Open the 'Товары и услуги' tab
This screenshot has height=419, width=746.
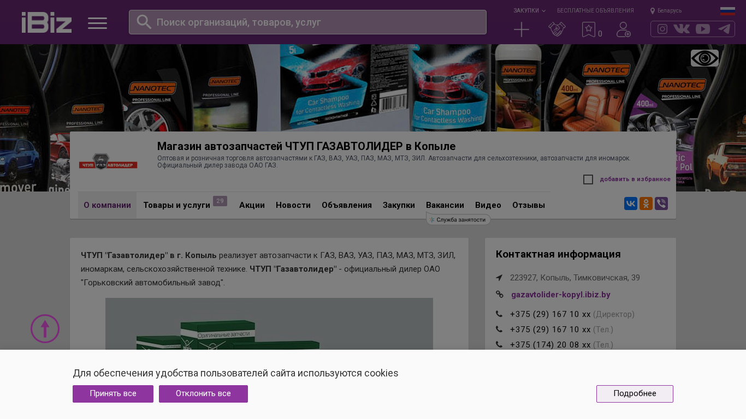coord(176,205)
